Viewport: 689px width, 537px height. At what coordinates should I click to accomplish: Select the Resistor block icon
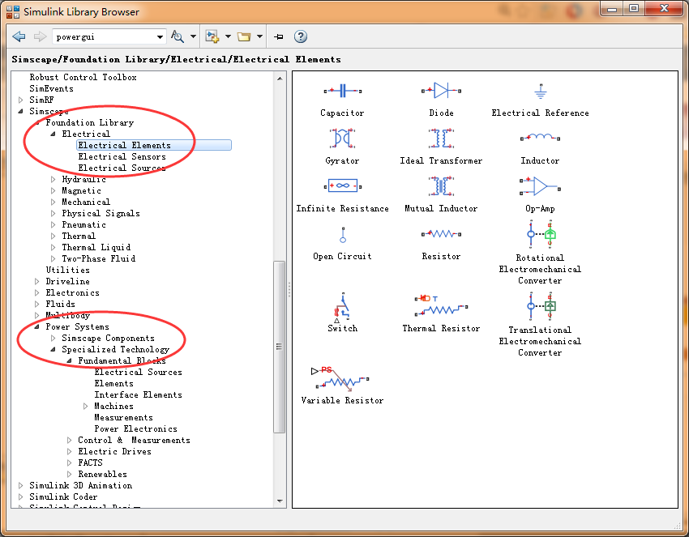(x=441, y=234)
